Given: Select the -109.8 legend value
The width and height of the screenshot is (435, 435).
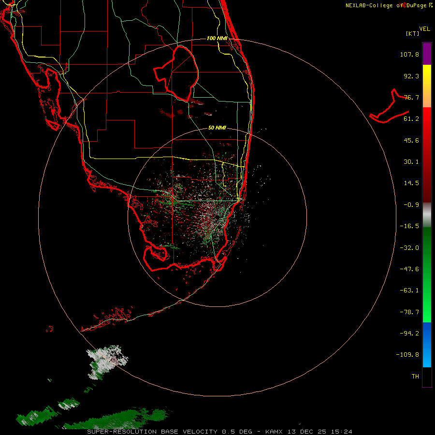Looking at the screenshot, I should [407, 355].
